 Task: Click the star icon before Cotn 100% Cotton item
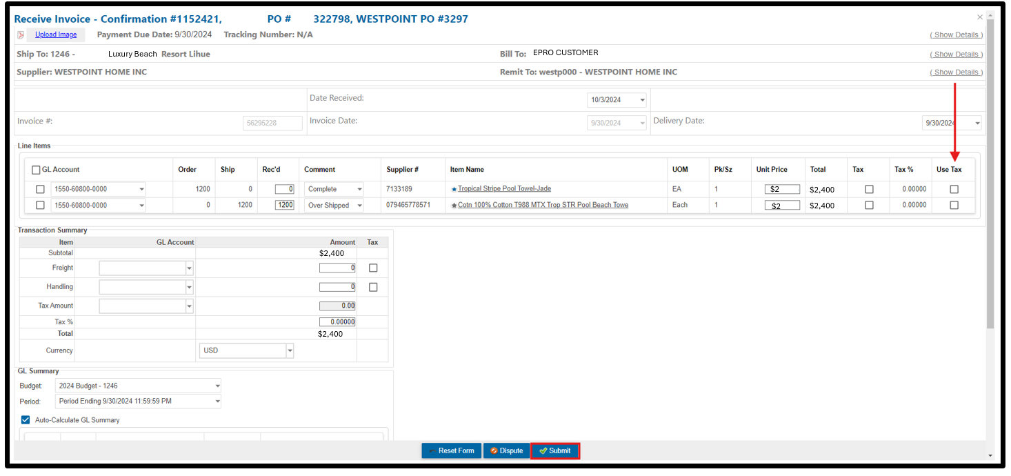click(x=454, y=206)
